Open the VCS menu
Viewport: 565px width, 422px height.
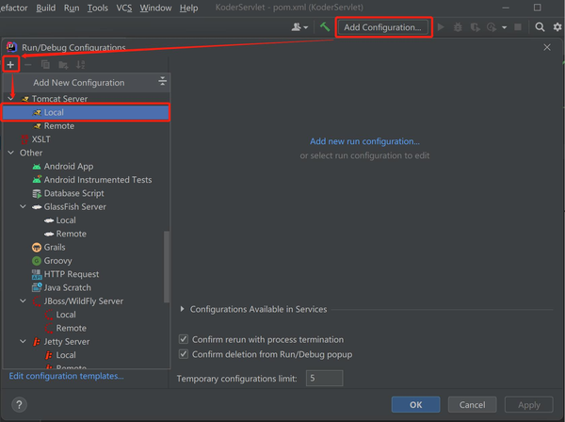pyautogui.click(x=124, y=8)
